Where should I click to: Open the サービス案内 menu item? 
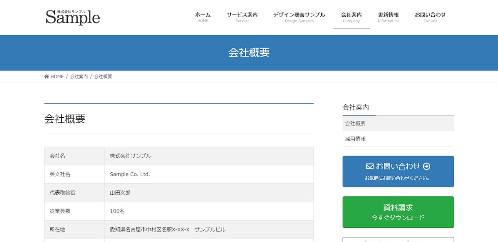[242, 17]
